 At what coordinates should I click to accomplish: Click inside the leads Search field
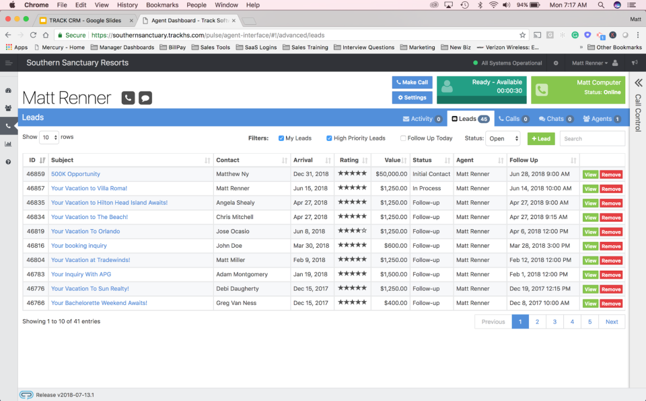[x=592, y=138]
